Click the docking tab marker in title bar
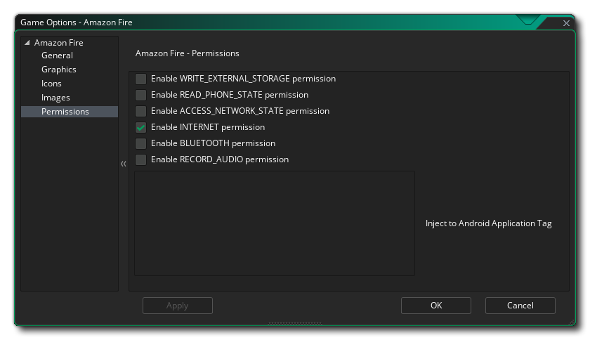This screenshot has height=340, width=590. pos(528,20)
